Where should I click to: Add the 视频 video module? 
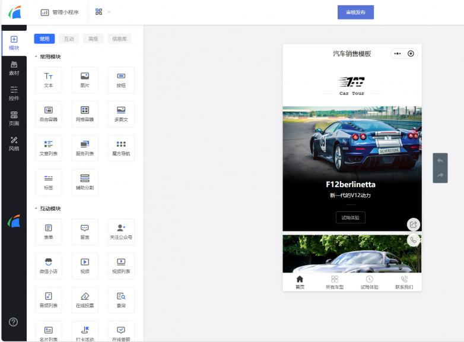click(85, 266)
